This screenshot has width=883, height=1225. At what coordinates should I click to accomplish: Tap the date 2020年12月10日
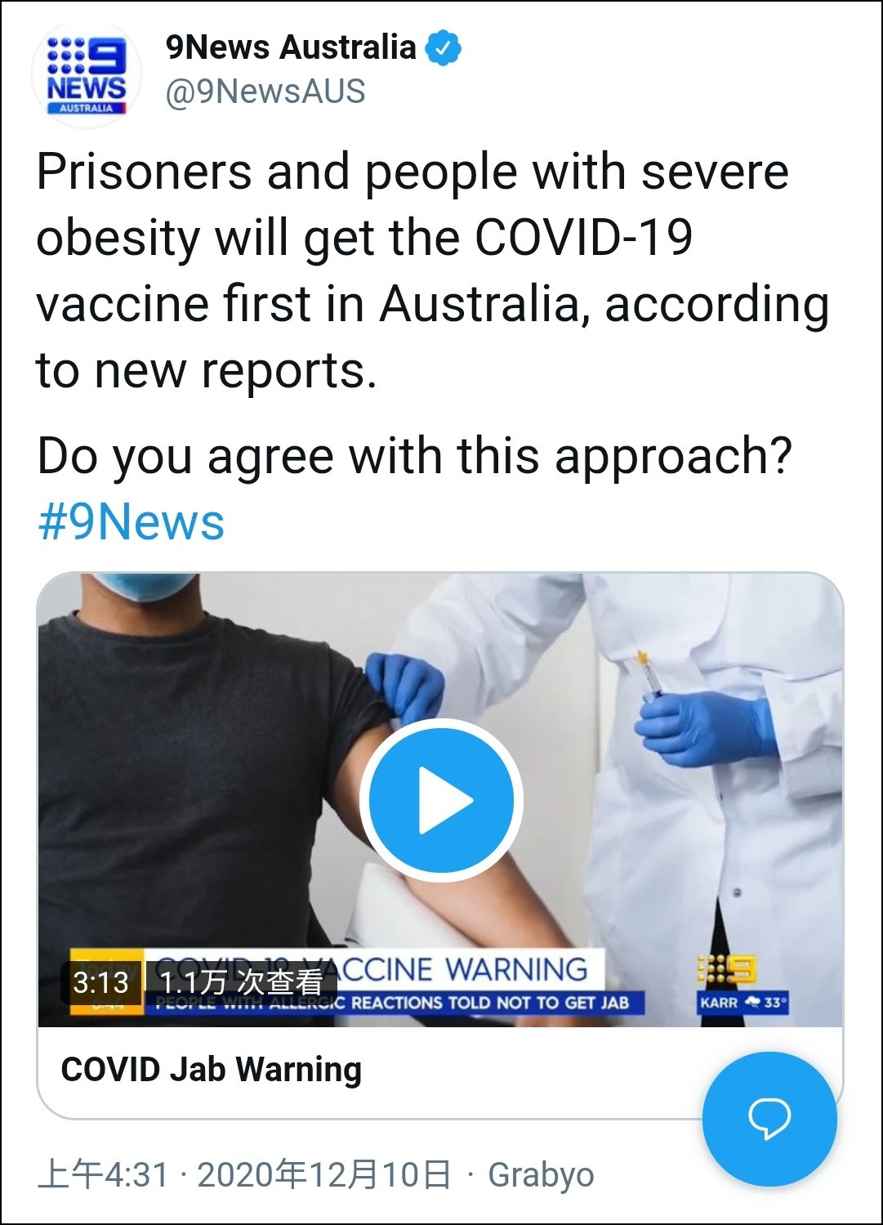pyautogui.click(x=323, y=1175)
